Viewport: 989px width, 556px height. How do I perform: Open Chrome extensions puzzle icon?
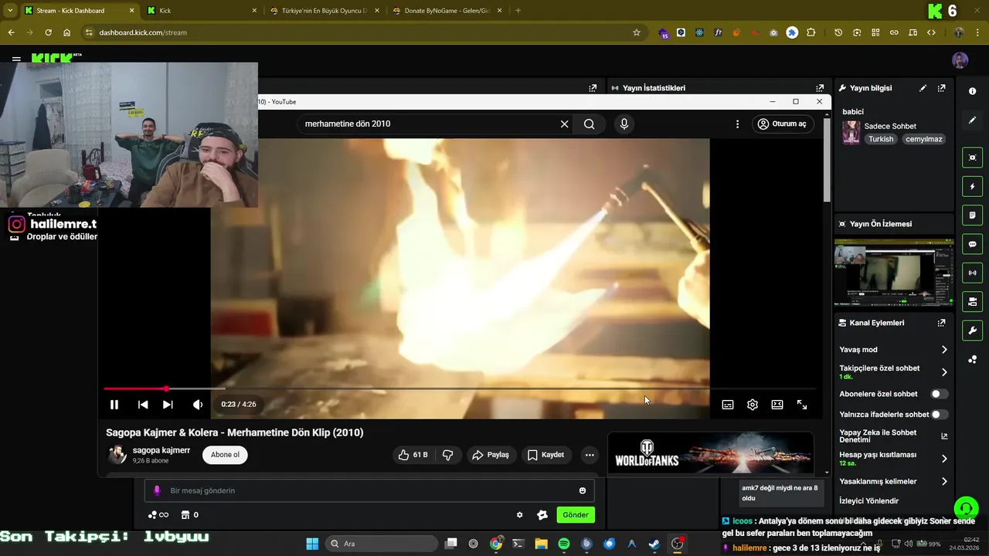811,32
